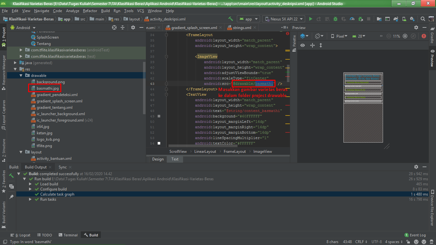Open Build panel gear settings

pyautogui.click(x=416, y=167)
